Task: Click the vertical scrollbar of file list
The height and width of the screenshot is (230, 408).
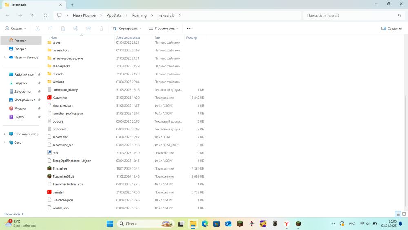Action: tap(406, 151)
